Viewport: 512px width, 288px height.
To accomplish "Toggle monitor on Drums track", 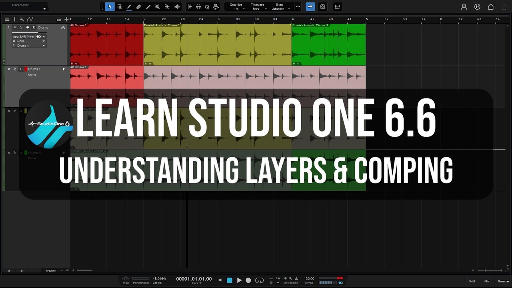I will 34,28.
